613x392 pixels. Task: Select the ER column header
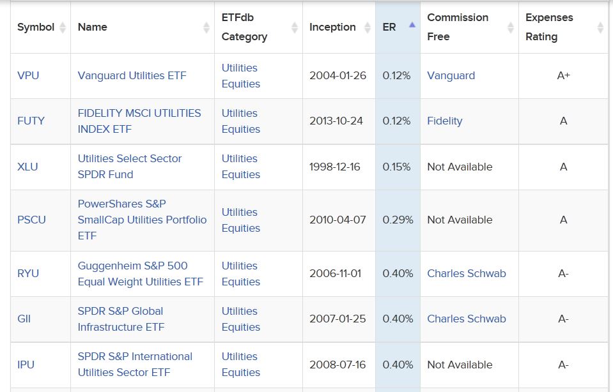pyautogui.click(x=390, y=27)
